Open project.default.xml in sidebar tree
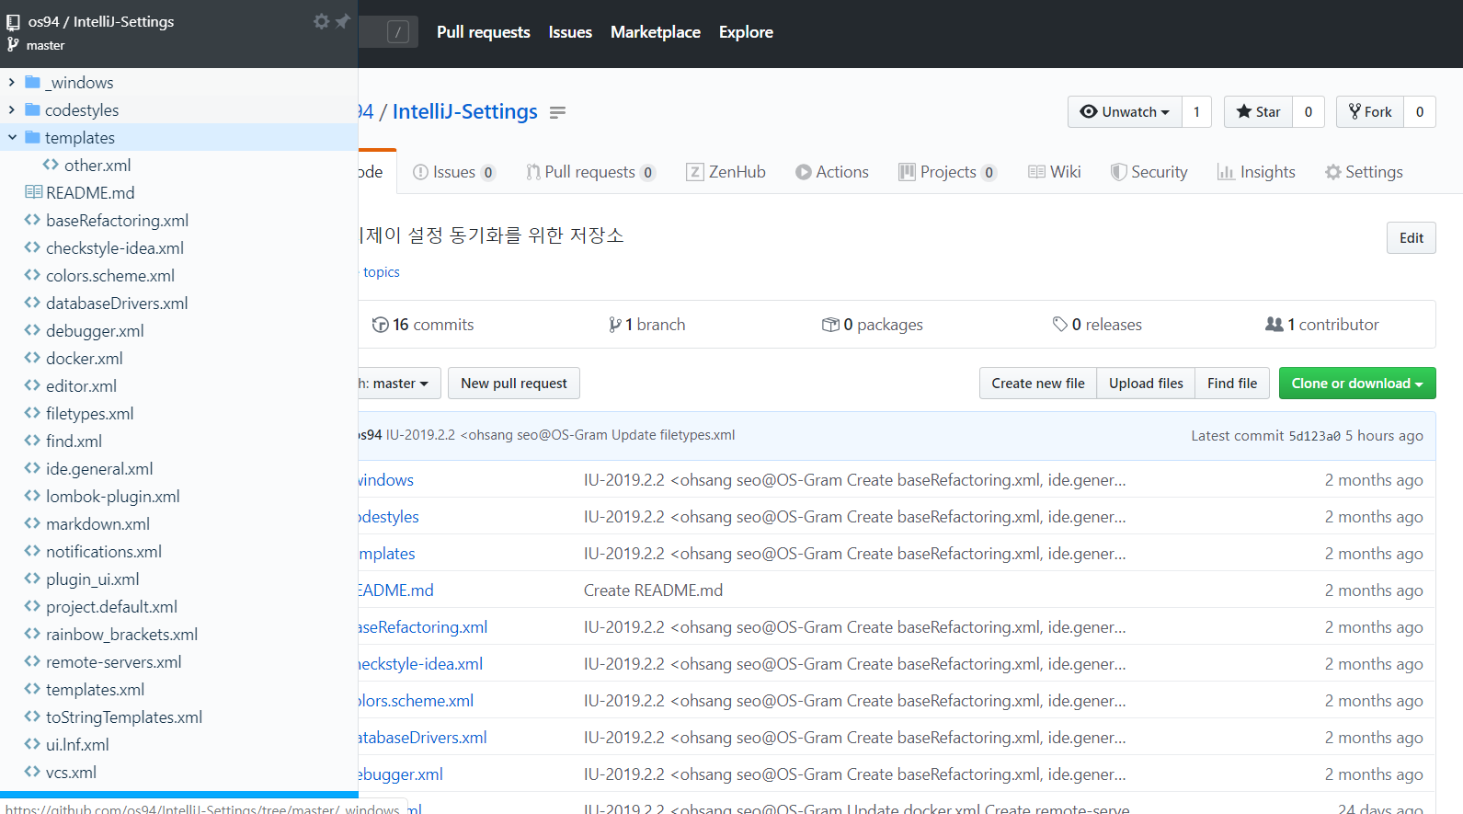 [112, 606]
